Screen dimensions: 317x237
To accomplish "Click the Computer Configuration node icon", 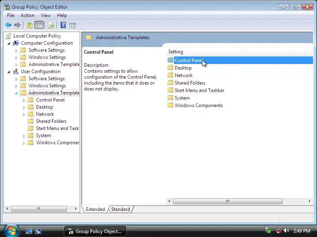I will pyautogui.click(x=16, y=43).
